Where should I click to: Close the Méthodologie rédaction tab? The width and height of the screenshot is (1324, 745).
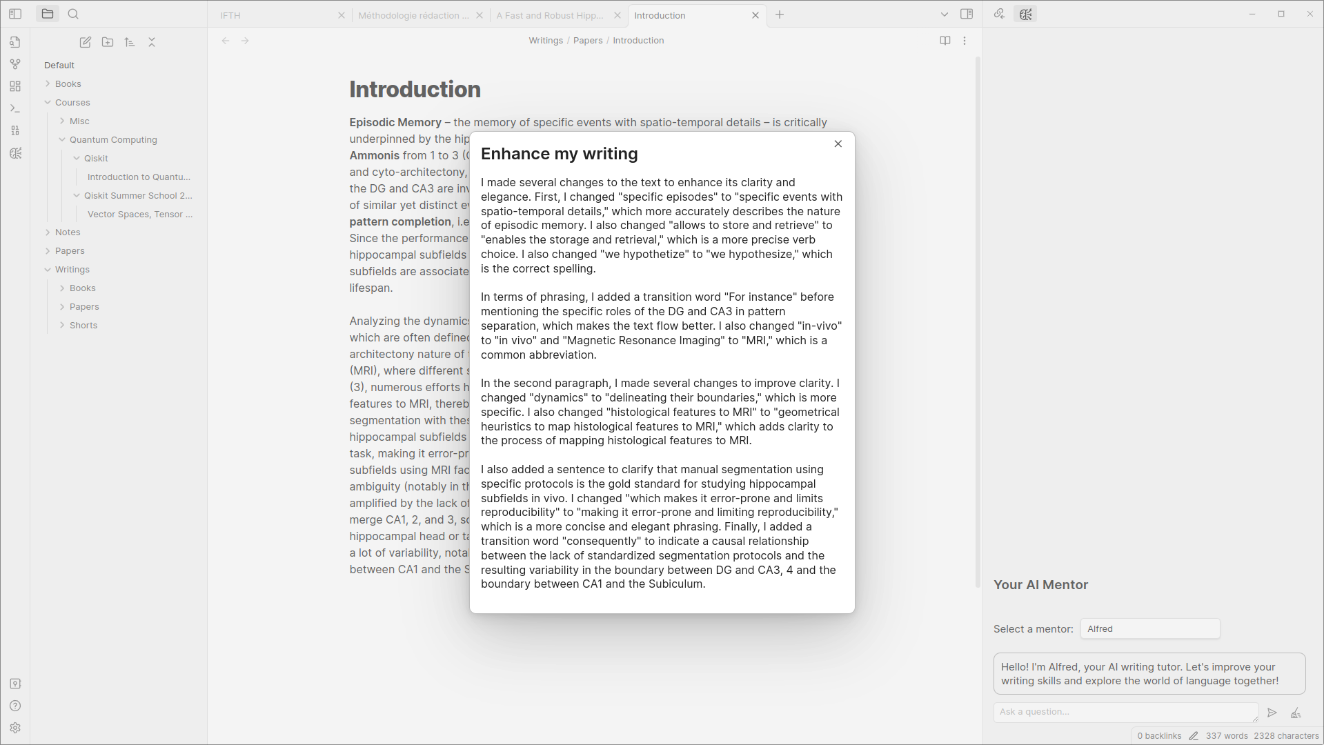pos(480,15)
